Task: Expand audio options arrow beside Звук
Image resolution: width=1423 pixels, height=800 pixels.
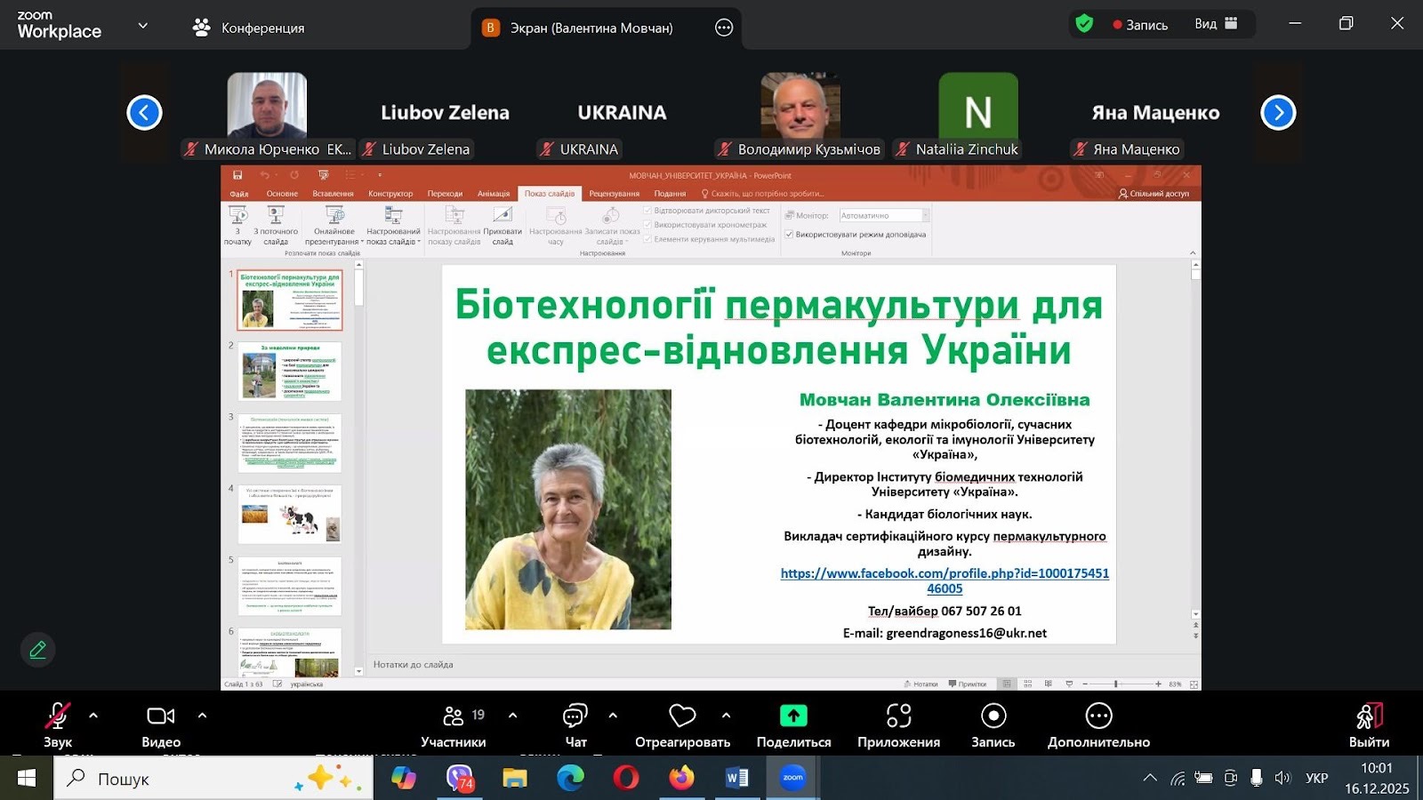Action: click(x=93, y=716)
